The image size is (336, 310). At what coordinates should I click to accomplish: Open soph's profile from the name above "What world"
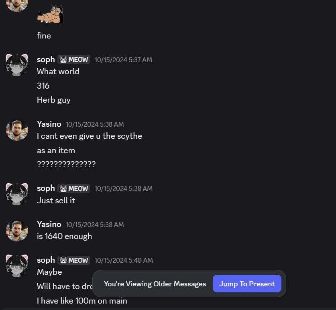(x=46, y=60)
